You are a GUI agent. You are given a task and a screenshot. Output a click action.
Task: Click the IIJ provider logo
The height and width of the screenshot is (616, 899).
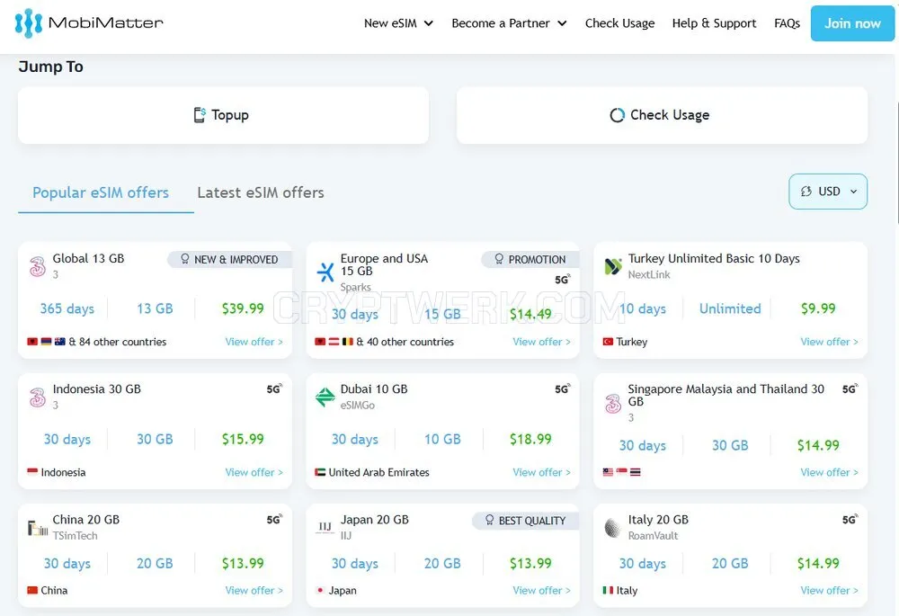point(325,527)
